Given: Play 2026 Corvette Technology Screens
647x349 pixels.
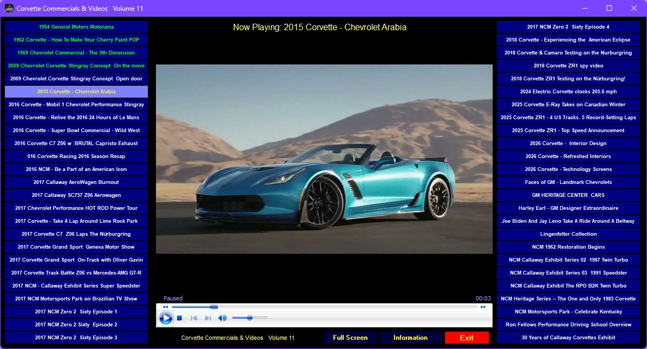Looking at the screenshot, I should pyautogui.click(x=568, y=169).
